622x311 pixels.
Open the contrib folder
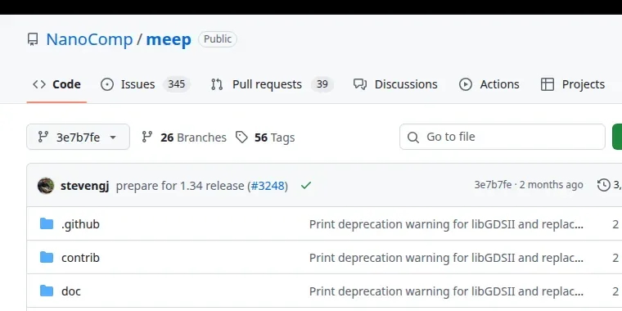[80, 258]
